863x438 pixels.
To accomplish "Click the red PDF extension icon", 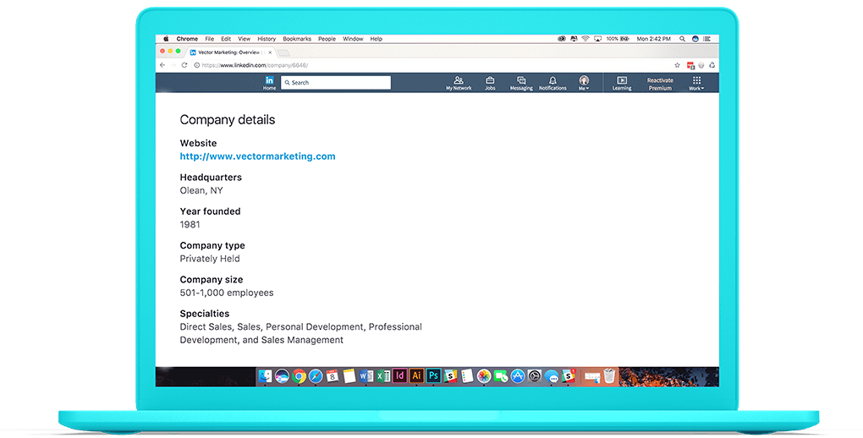I will 690,65.
